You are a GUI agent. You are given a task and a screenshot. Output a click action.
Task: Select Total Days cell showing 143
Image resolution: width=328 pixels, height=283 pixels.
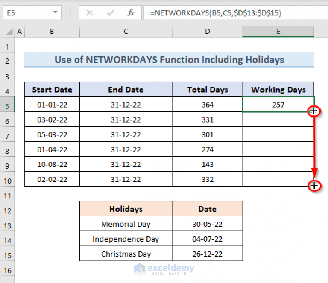point(207,164)
